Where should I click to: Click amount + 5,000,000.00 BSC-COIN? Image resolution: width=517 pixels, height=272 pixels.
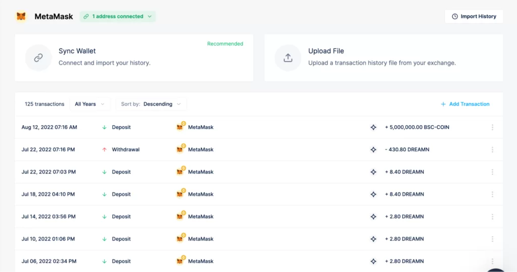(x=417, y=127)
